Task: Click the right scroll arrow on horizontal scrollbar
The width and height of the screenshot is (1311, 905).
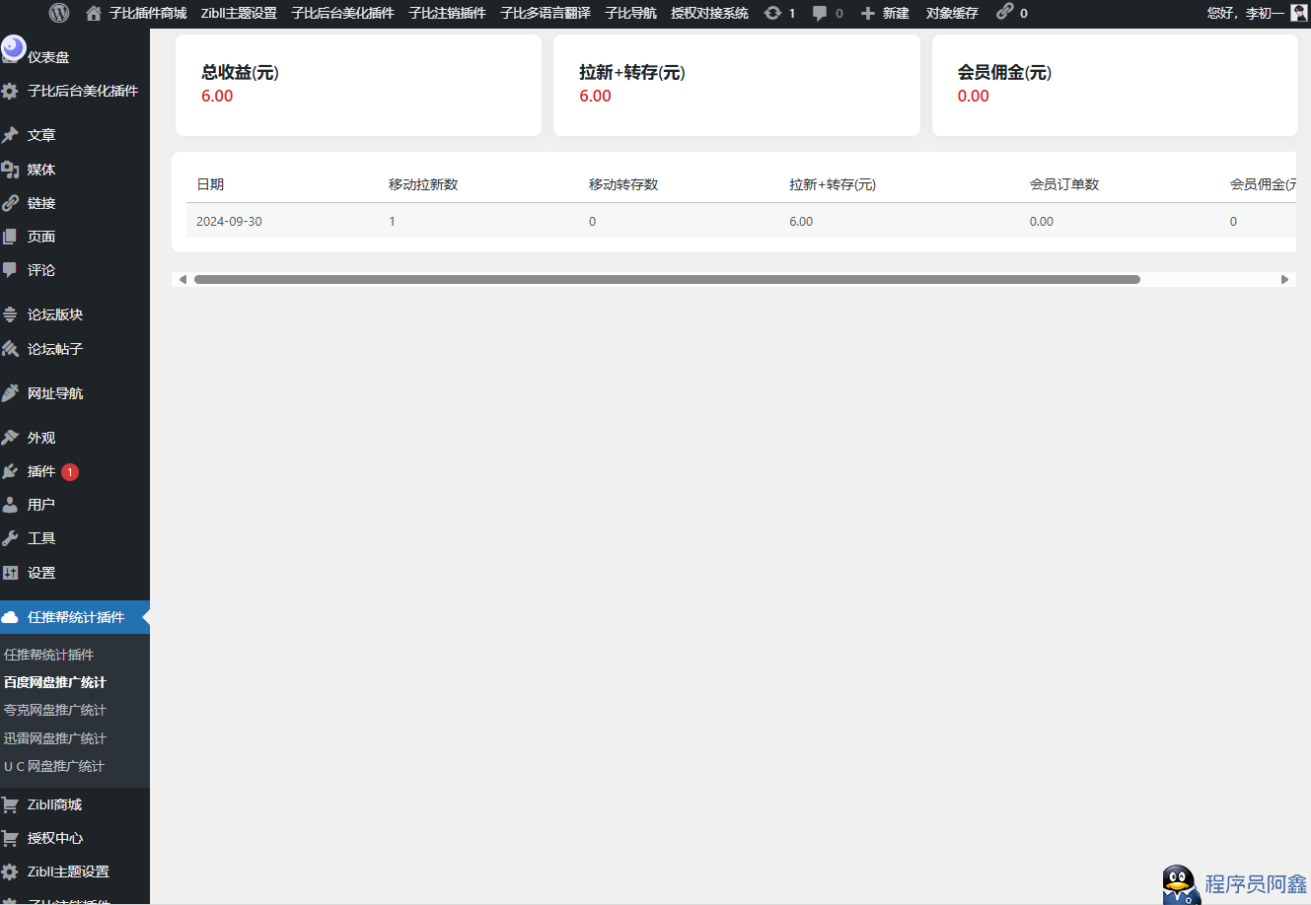Action: [x=1284, y=279]
